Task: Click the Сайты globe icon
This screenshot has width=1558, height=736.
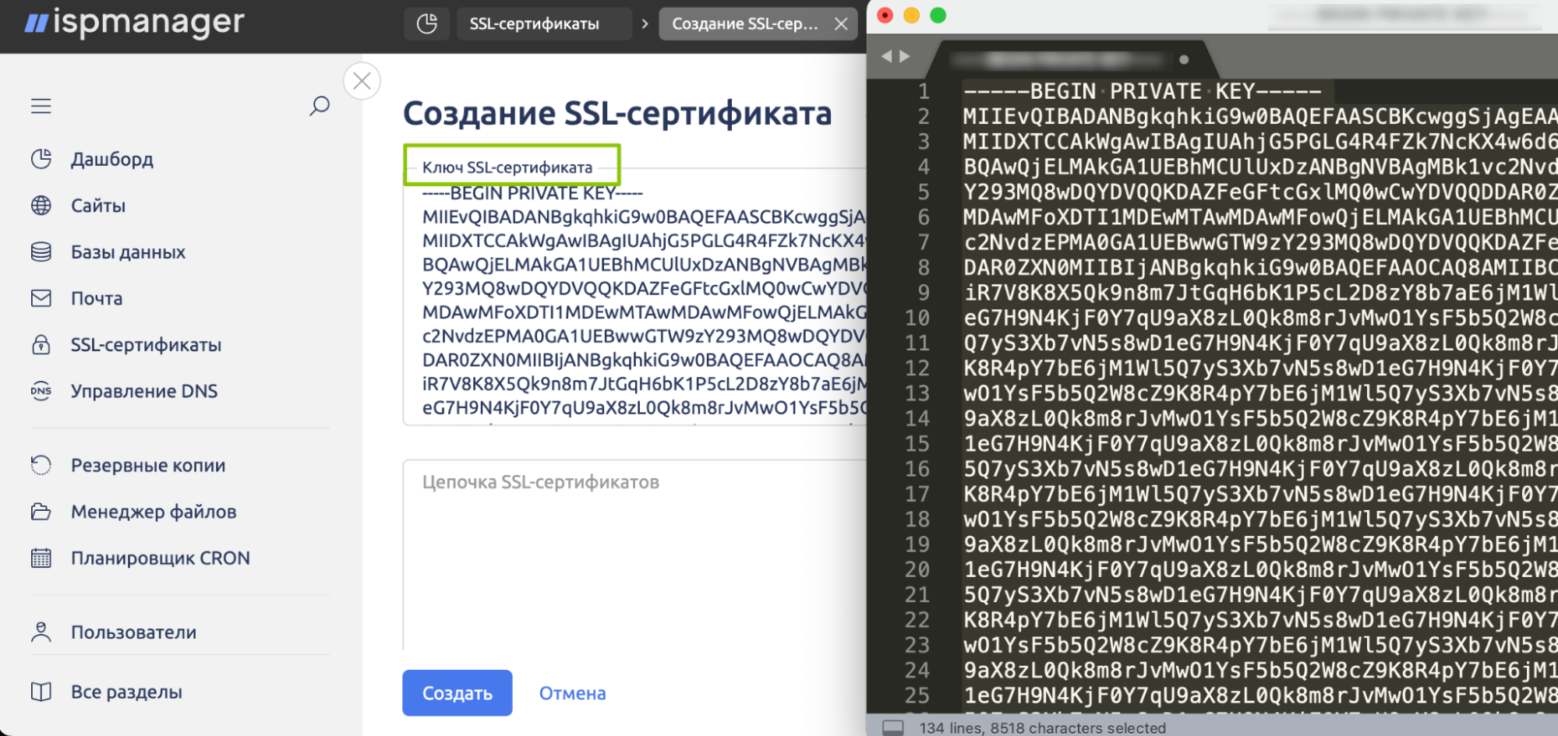Action: click(41, 206)
